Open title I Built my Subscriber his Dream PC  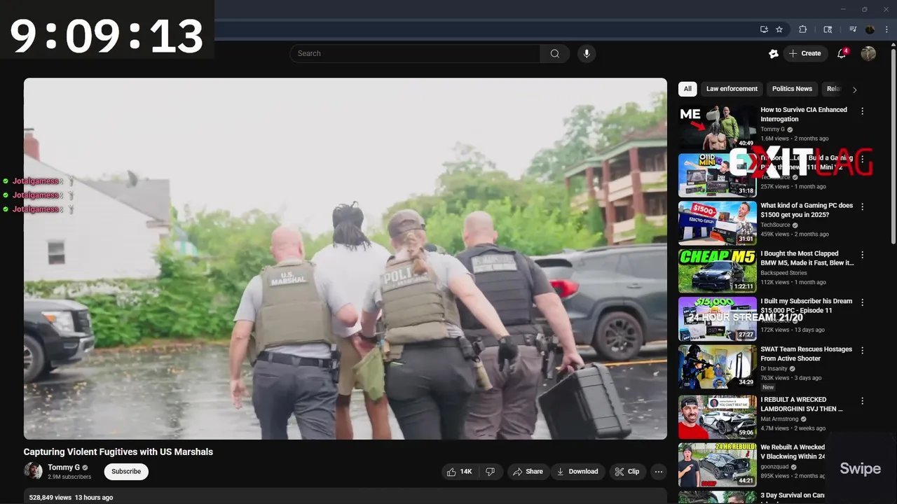pyautogui.click(x=807, y=306)
